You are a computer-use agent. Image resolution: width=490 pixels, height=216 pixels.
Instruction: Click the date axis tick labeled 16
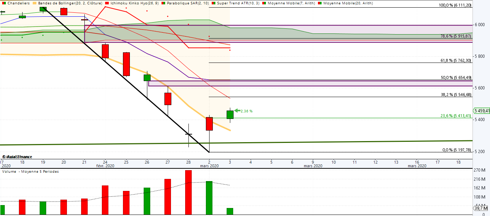(x=417, y=162)
